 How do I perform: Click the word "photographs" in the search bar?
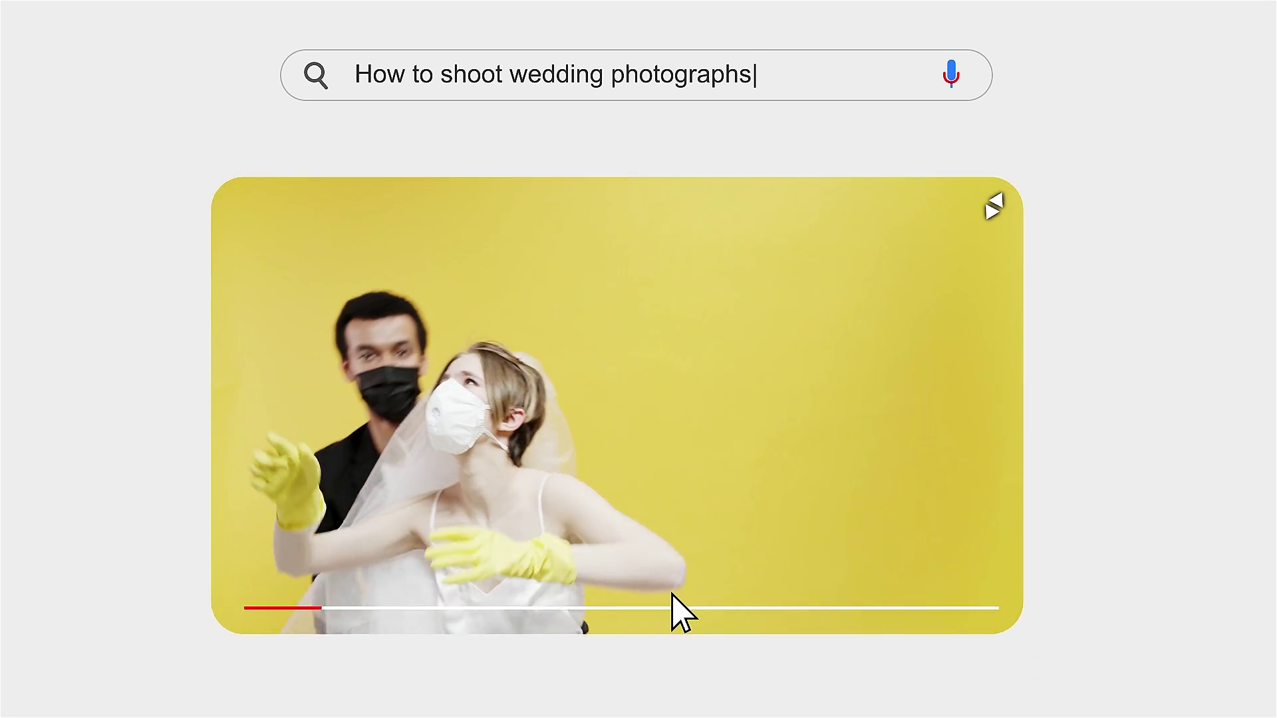point(681,74)
